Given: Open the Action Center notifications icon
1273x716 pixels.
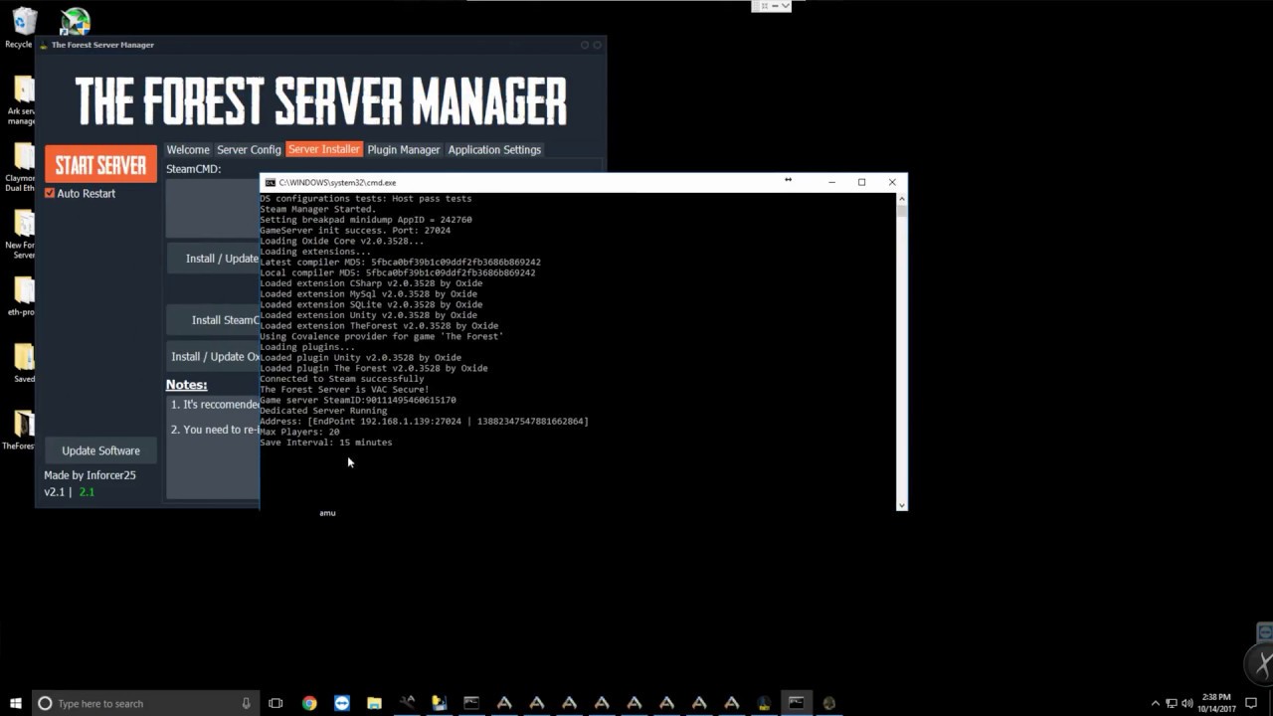Looking at the screenshot, I should tap(1251, 703).
